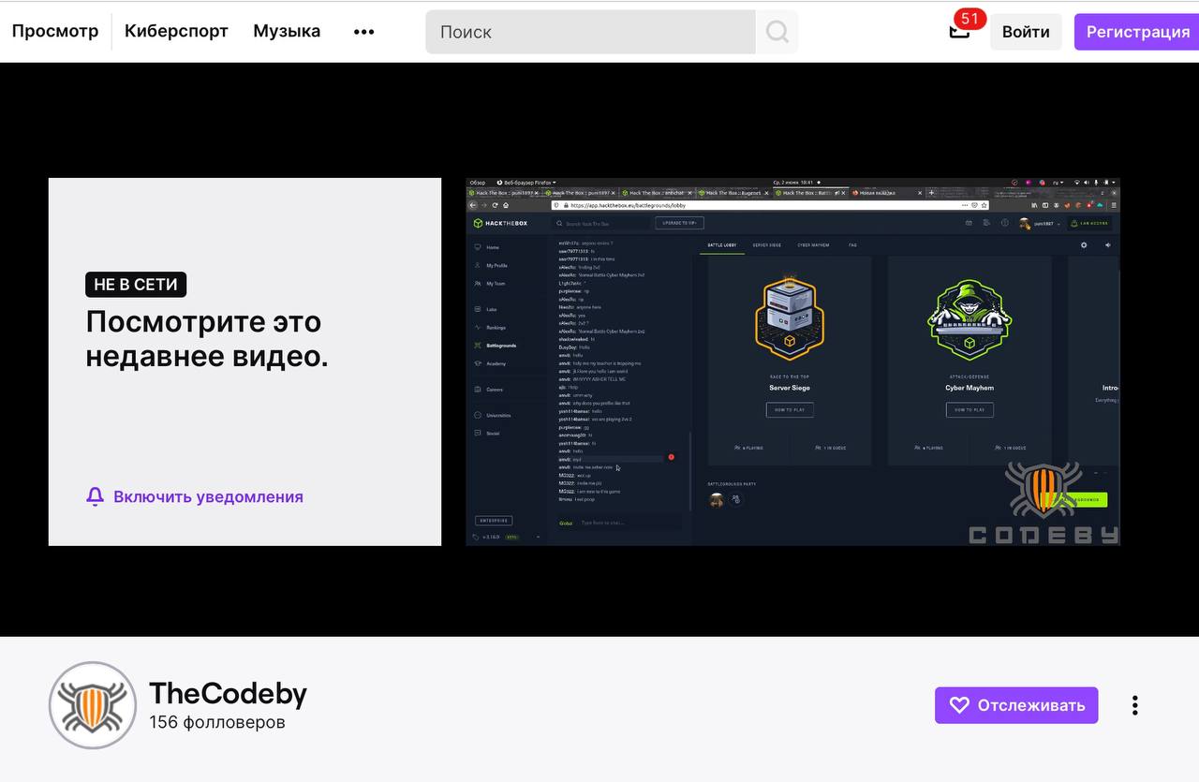1199x782 pixels.
Task: Focus the Поиск search field
Action: (x=590, y=32)
